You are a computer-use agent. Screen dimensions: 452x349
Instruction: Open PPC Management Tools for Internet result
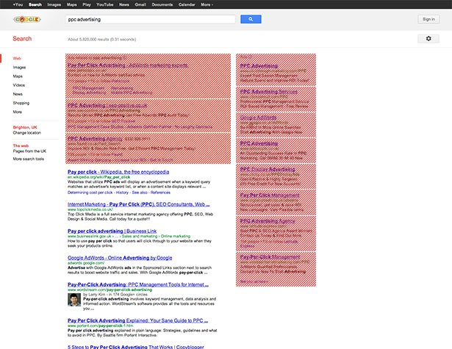pyautogui.click(x=138, y=284)
